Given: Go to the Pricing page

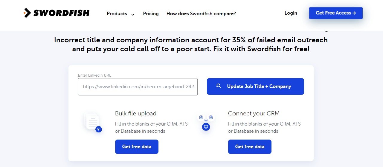Looking at the screenshot, I should (151, 14).
